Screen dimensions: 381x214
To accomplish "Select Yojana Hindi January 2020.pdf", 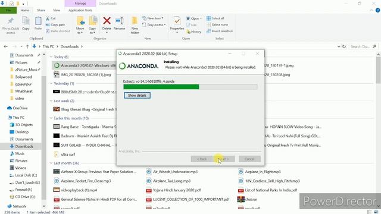I will point(173,190).
